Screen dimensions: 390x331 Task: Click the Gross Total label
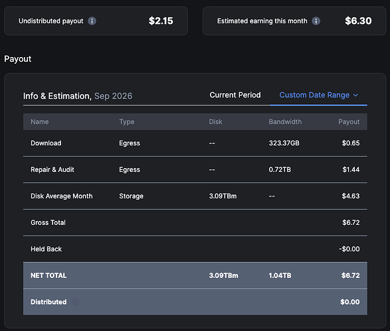48,222
